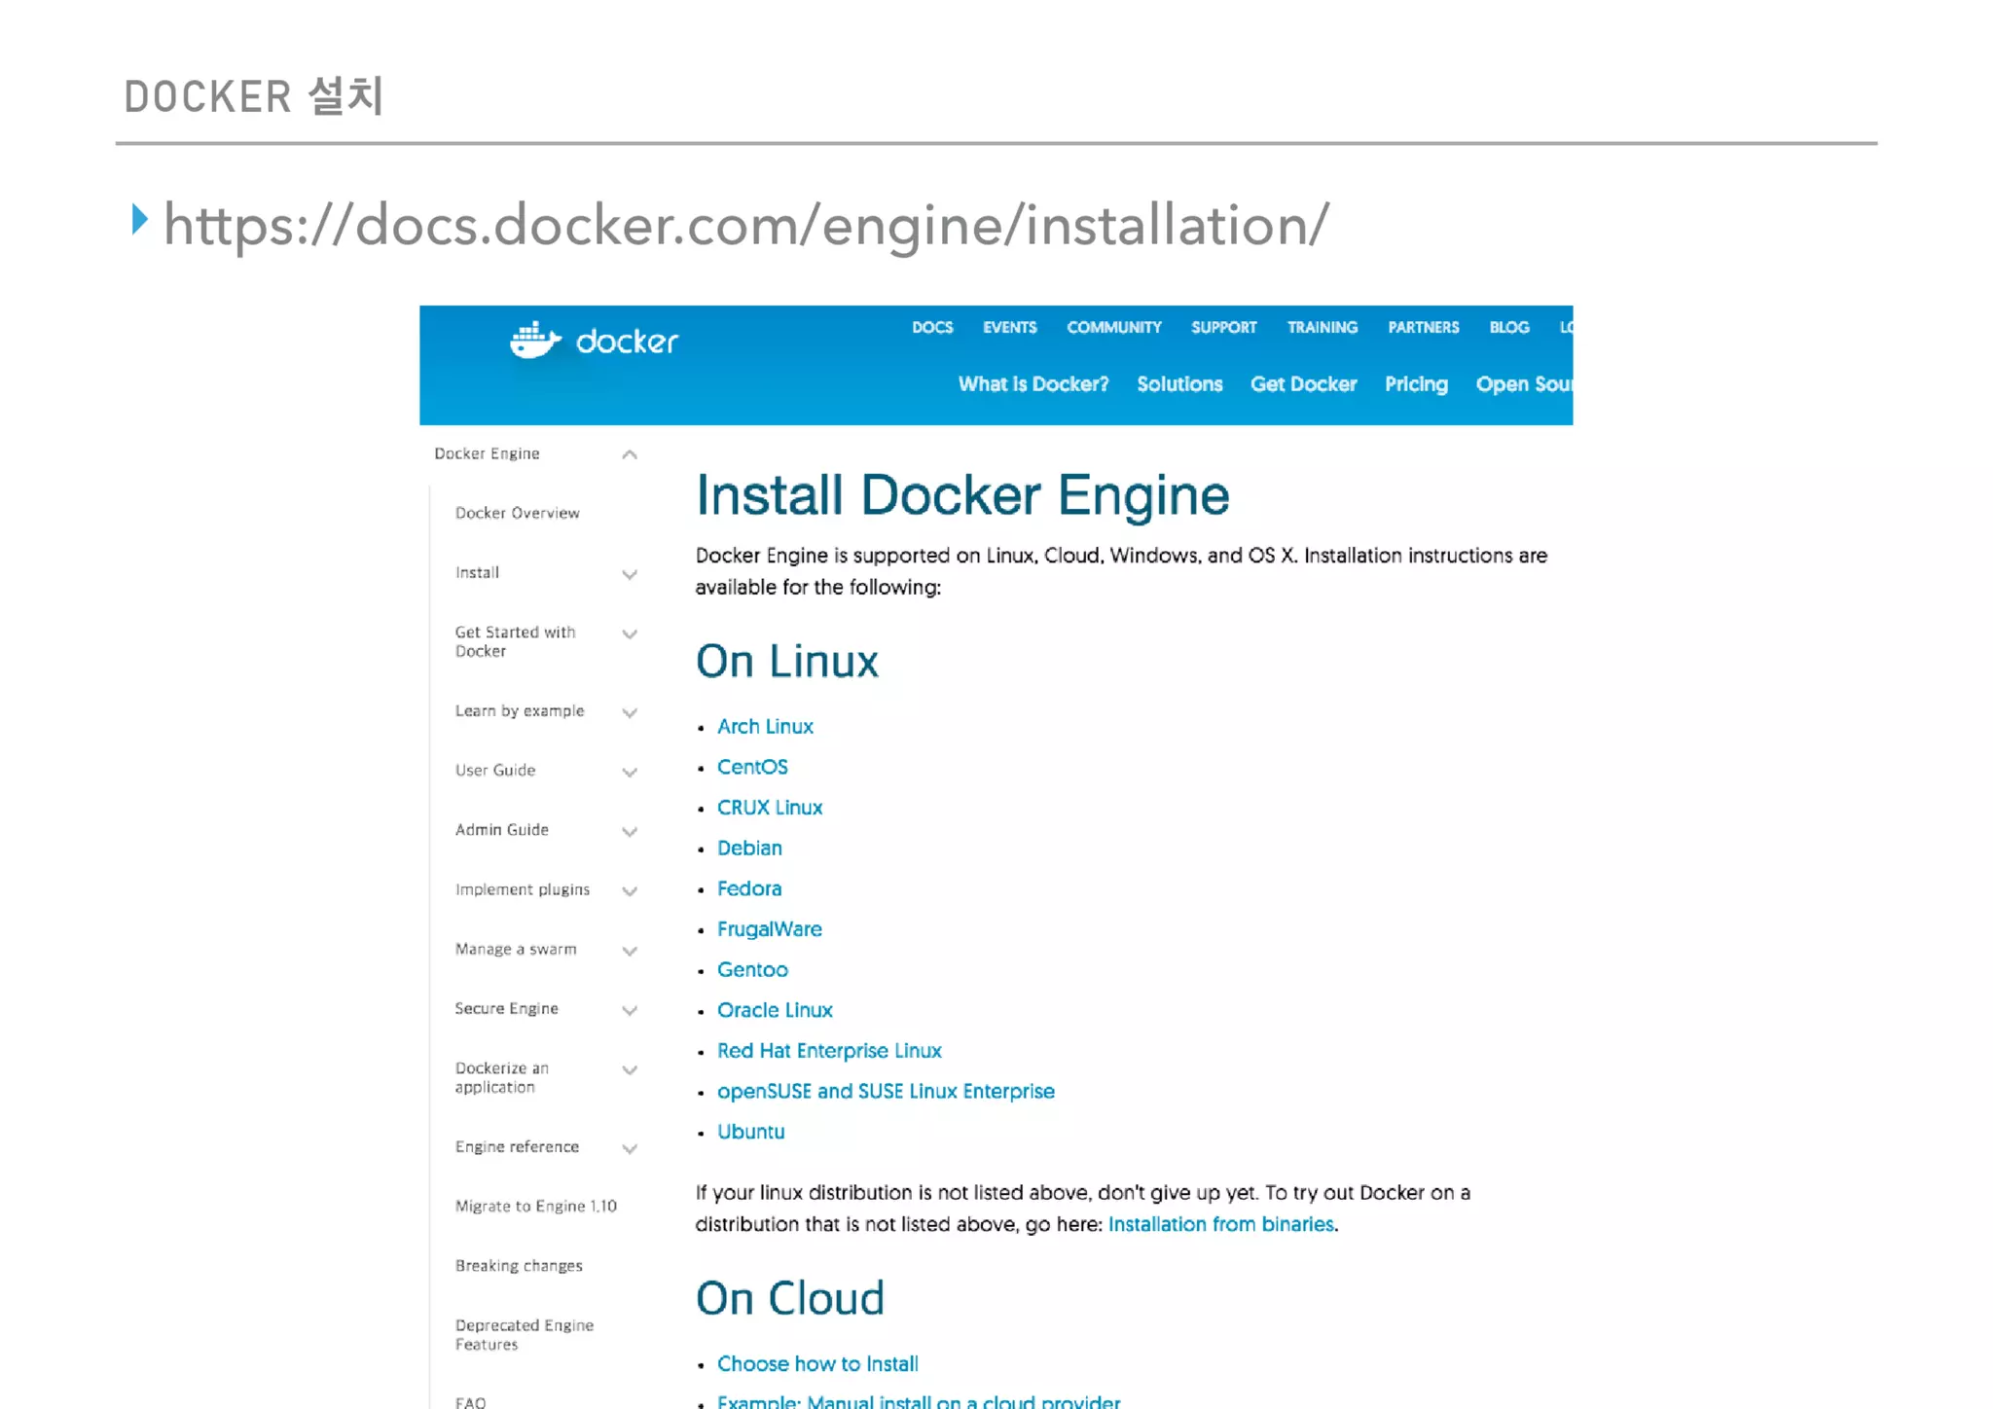This screenshot has height=1409, width=1993.
Task: Select Breaking changes in sidebar
Action: (519, 1266)
